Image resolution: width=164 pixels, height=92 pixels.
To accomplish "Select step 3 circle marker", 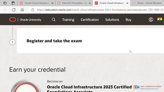I will click(x=12, y=42).
